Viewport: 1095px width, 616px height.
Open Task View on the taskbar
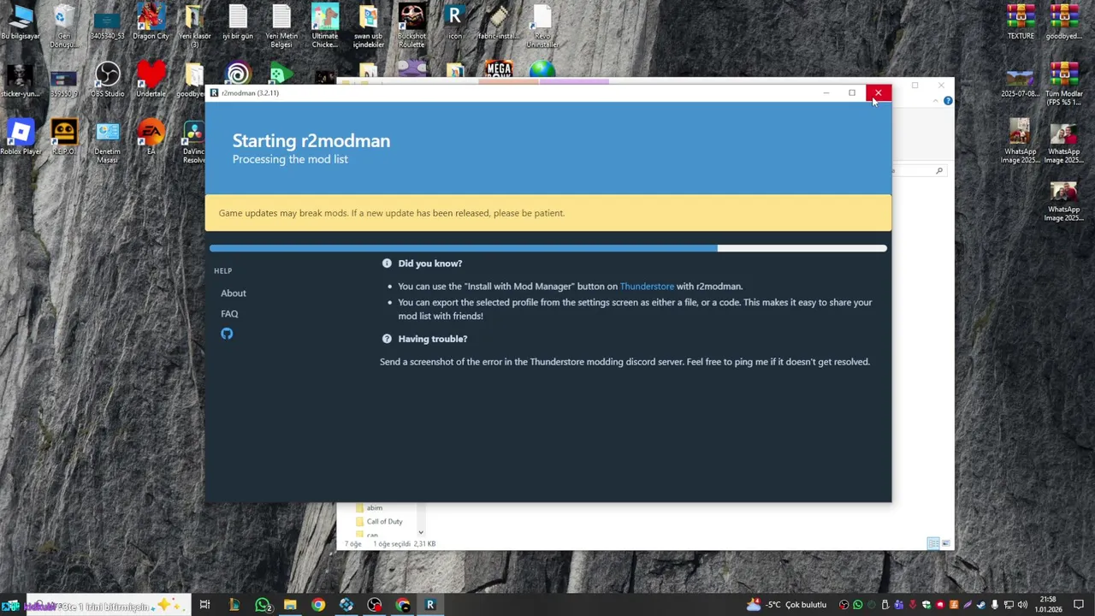coord(204,605)
